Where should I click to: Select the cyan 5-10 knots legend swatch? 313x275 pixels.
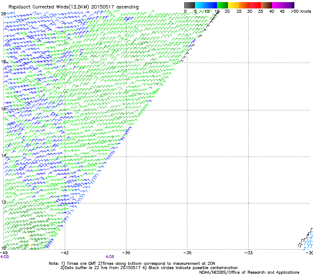(200, 5)
